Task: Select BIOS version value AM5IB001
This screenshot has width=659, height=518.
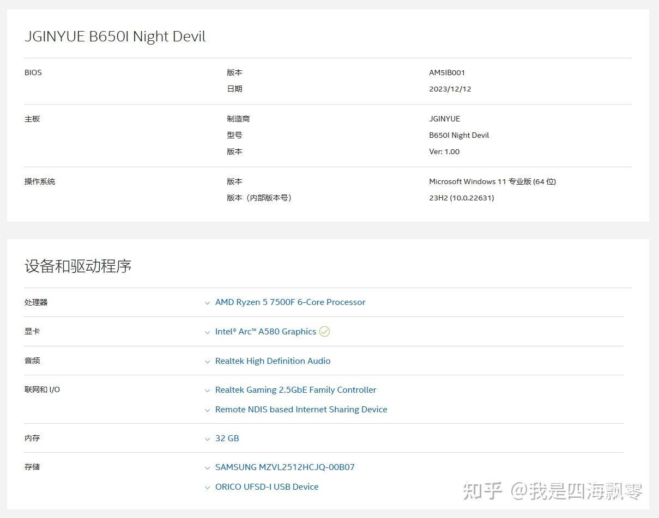Action: (447, 72)
